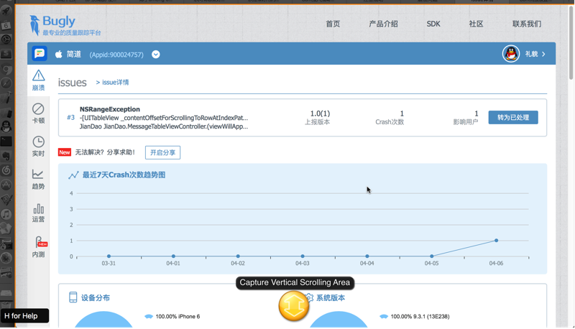Click the 转为已处理 button

[513, 117]
